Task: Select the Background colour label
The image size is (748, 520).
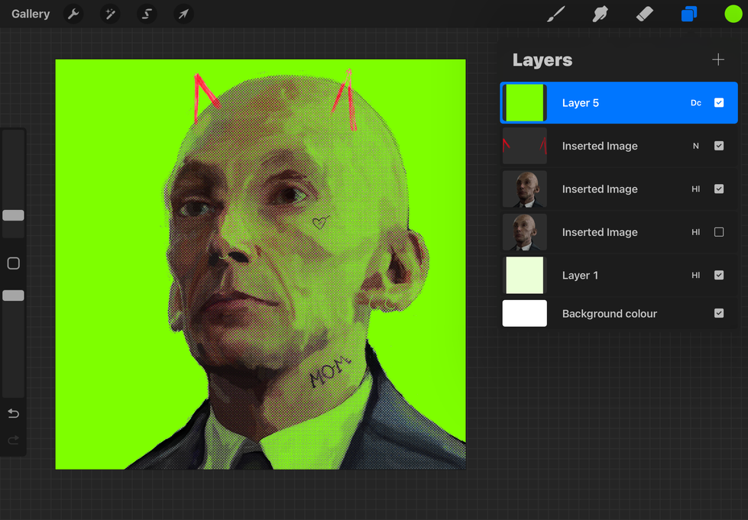Action: coord(609,314)
